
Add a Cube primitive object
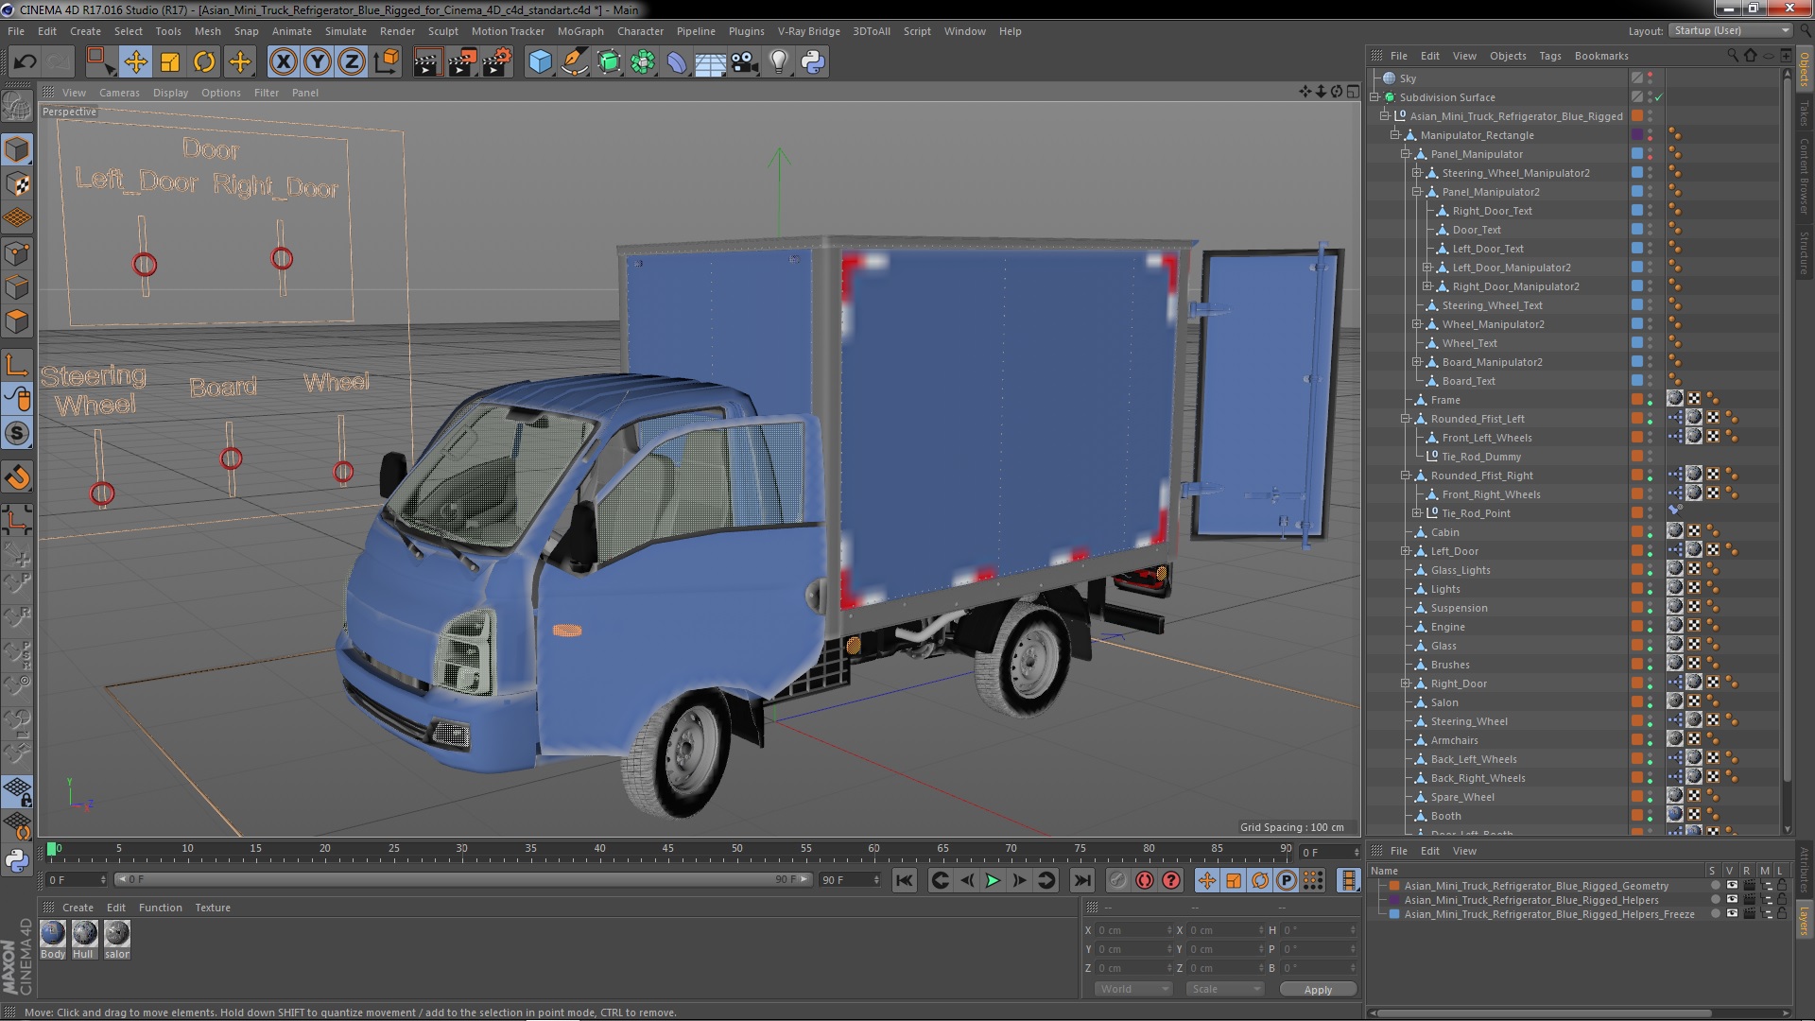coord(540,62)
